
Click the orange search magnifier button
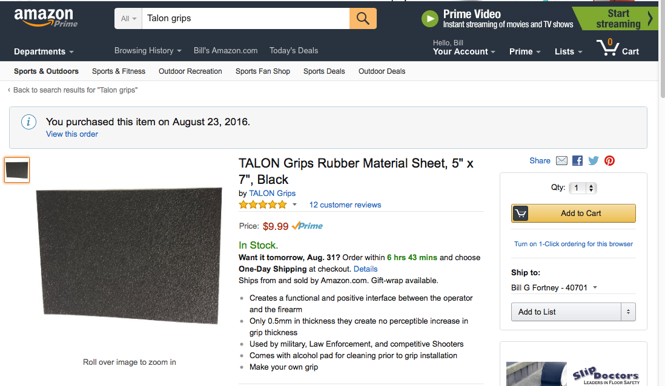pos(363,18)
